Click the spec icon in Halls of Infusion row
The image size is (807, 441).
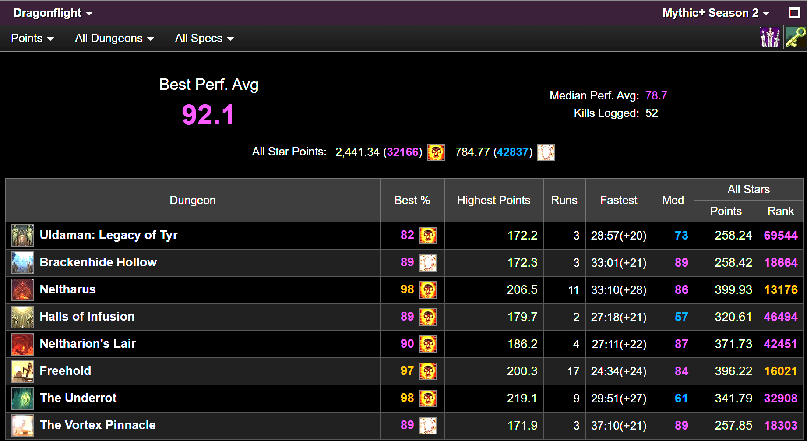pos(428,317)
